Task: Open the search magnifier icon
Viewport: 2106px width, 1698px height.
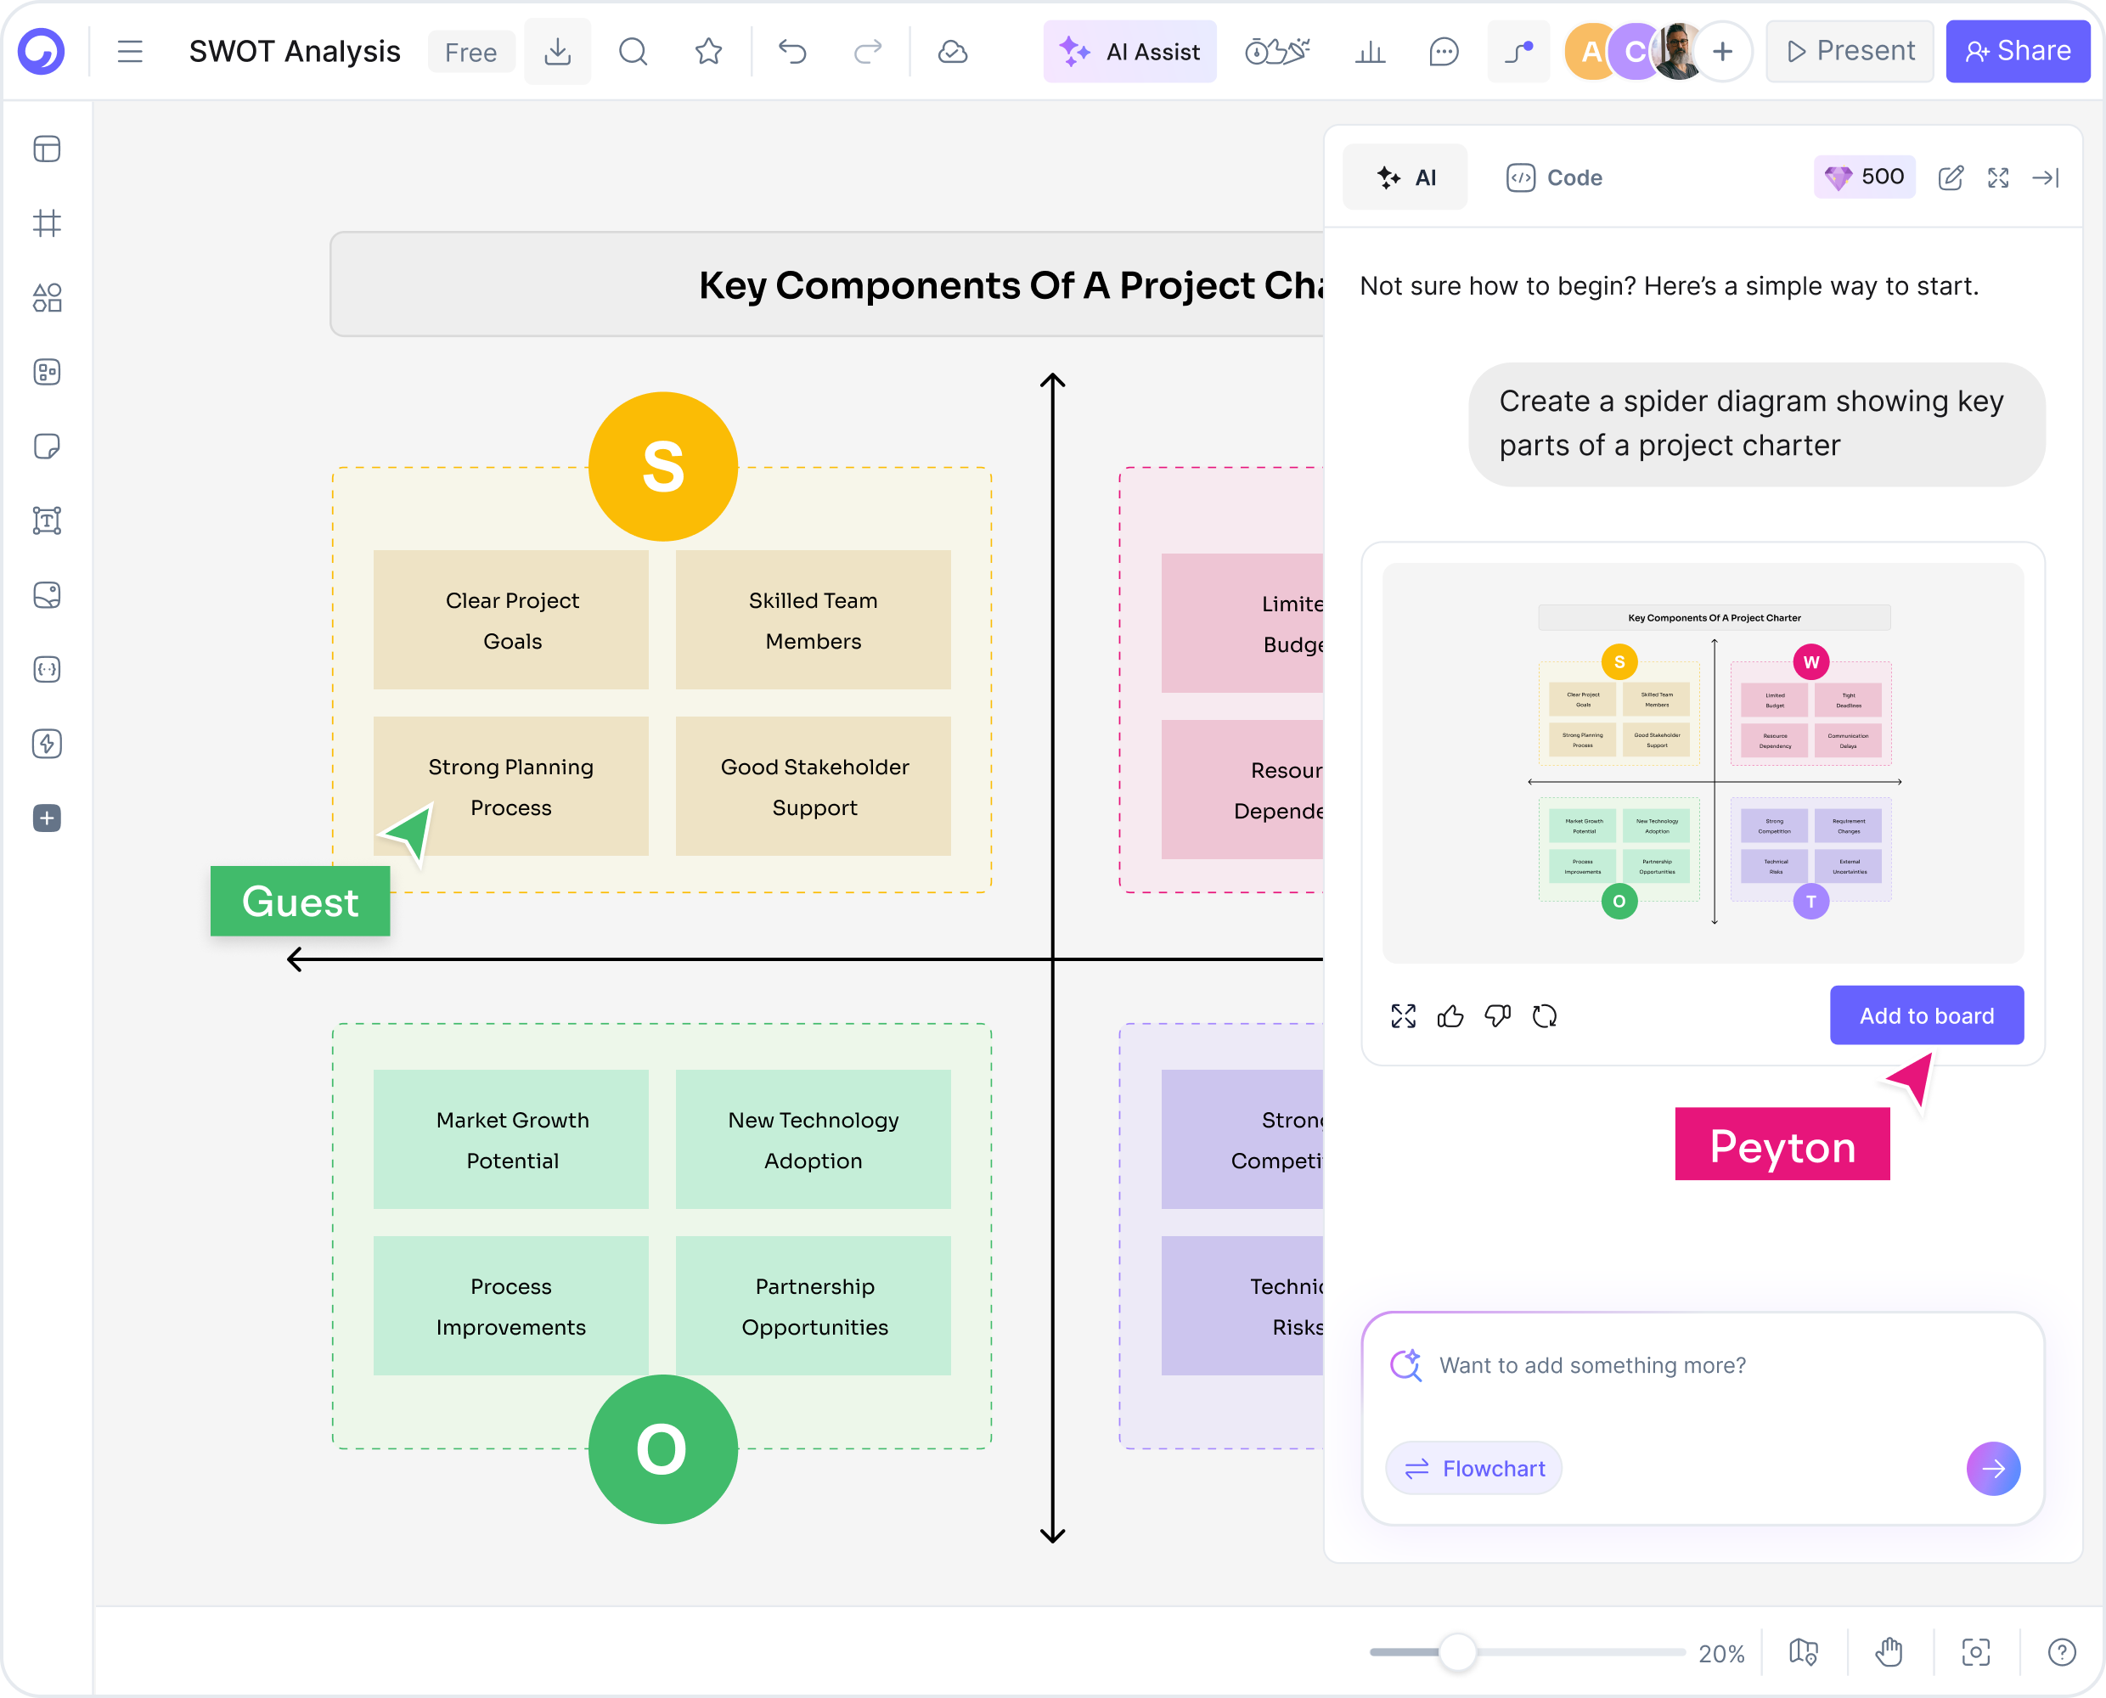Action: click(633, 51)
